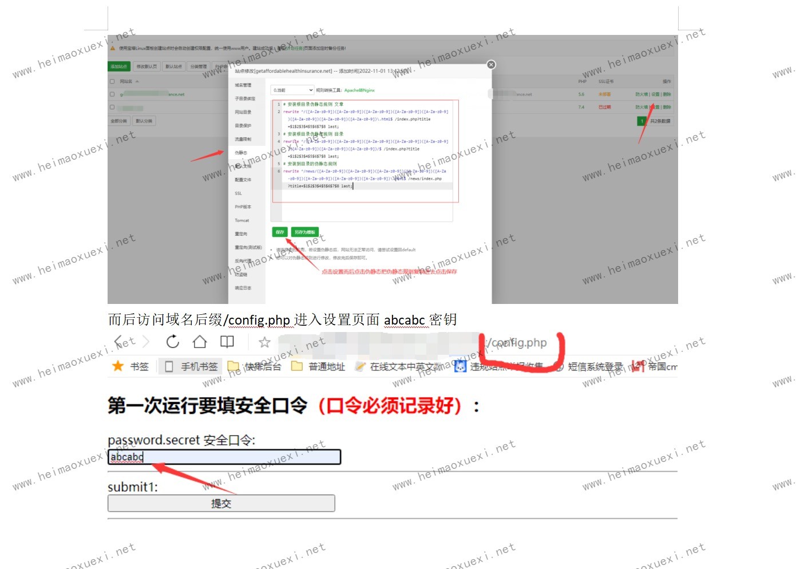Check the first website row checkbox
The image size is (796, 569).
pos(113,94)
